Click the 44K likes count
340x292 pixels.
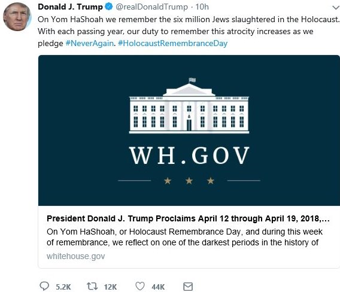click(x=158, y=287)
